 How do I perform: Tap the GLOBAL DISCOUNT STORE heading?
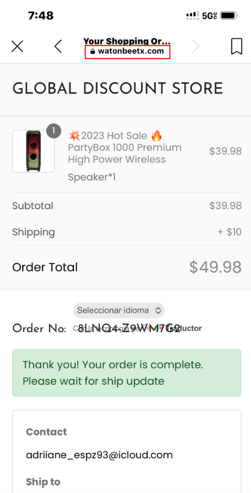pyautogui.click(x=118, y=89)
